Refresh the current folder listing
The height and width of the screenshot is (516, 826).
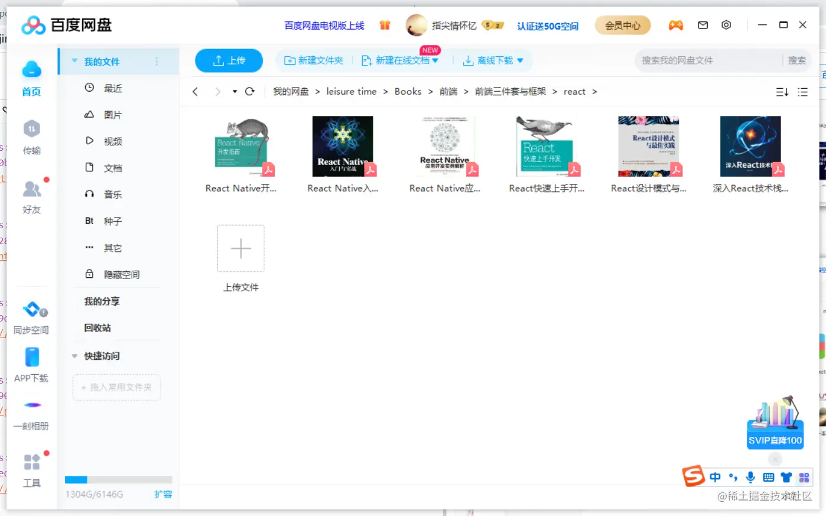pos(250,92)
